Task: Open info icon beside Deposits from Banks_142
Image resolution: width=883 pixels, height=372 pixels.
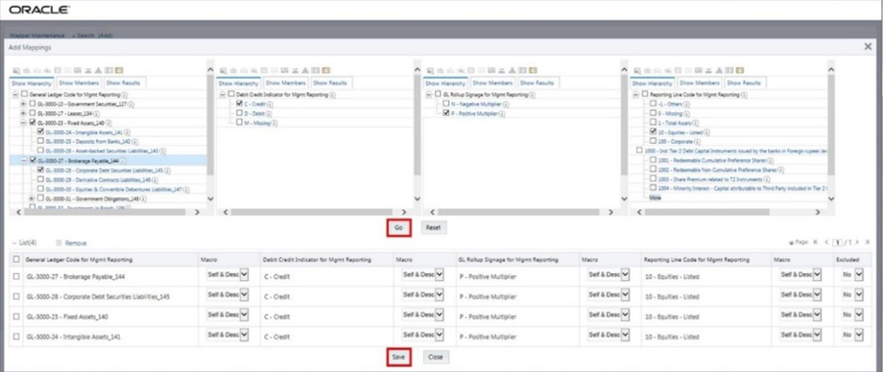Action: point(135,141)
